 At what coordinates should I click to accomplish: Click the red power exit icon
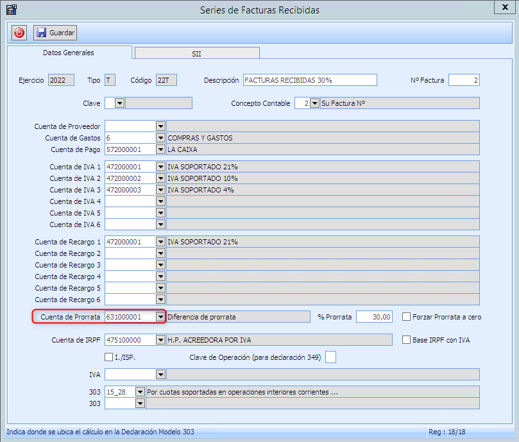19,33
